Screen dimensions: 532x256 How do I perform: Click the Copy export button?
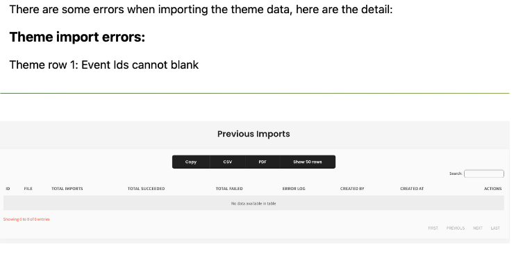click(191, 162)
